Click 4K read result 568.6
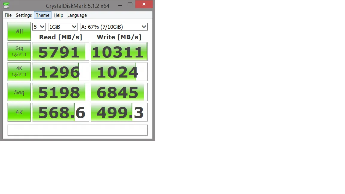345x194 pixels. tap(61, 112)
